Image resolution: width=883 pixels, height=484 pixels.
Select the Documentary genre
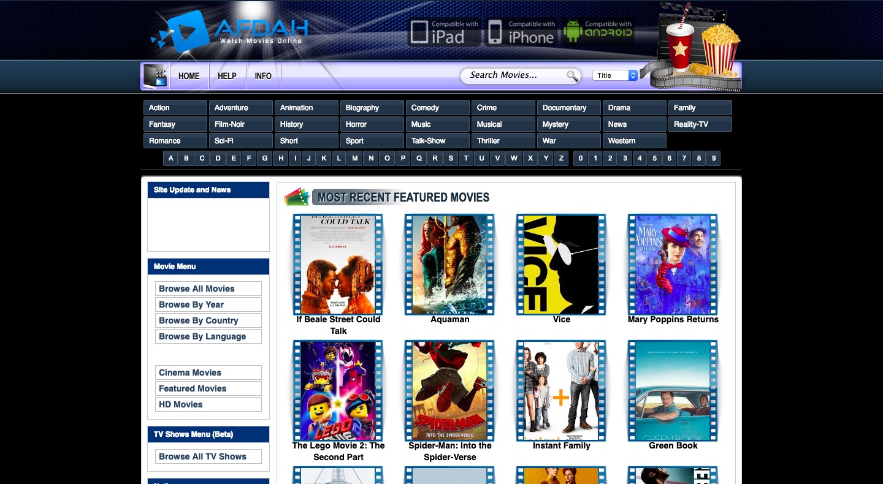point(569,108)
